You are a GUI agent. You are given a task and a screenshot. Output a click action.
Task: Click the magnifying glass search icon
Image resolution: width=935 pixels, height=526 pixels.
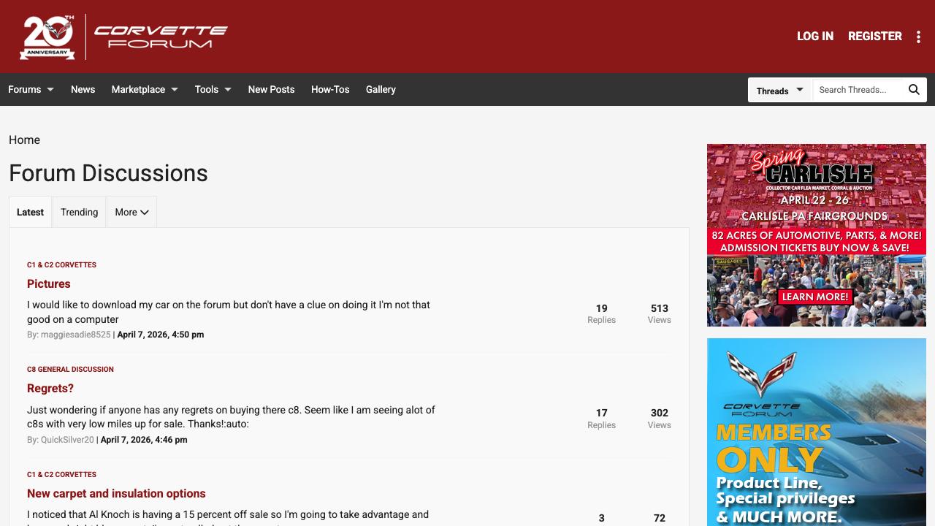pyautogui.click(x=914, y=90)
